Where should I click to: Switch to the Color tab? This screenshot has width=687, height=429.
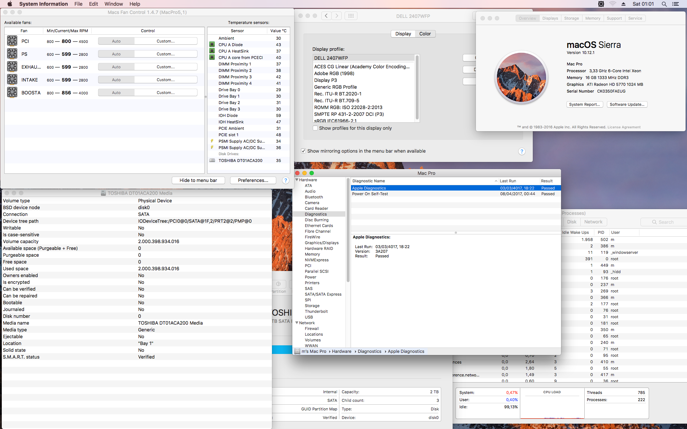(x=425, y=34)
